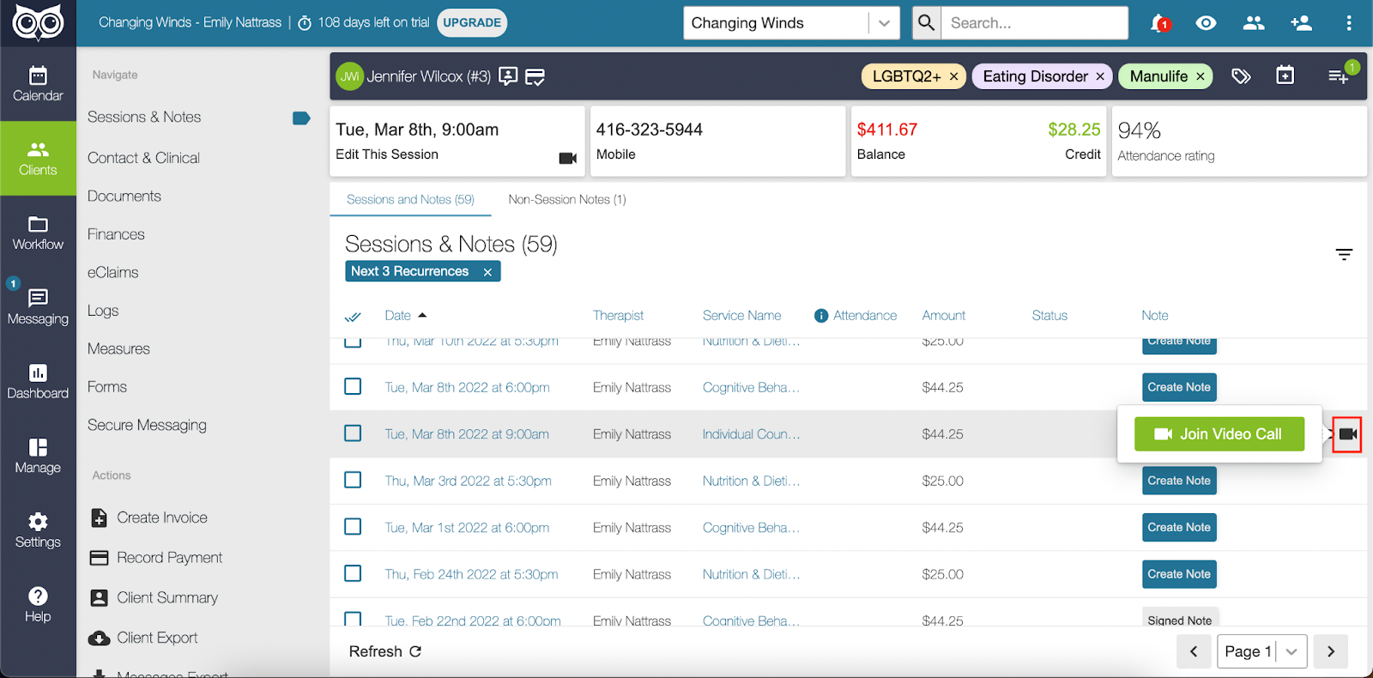The width and height of the screenshot is (1373, 678).
Task: Go to the previous page
Action: [1194, 651]
